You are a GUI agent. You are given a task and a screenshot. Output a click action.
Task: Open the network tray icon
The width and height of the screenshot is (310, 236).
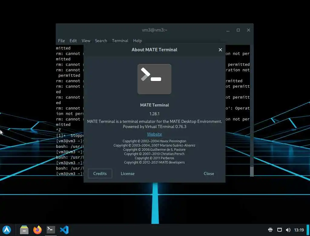click(x=279, y=230)
